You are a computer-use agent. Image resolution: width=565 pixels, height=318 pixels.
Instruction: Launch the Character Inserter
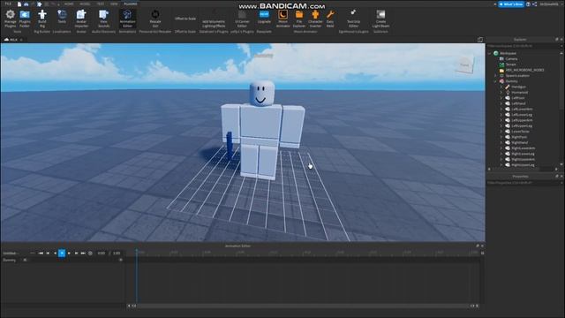coord(315,19)
